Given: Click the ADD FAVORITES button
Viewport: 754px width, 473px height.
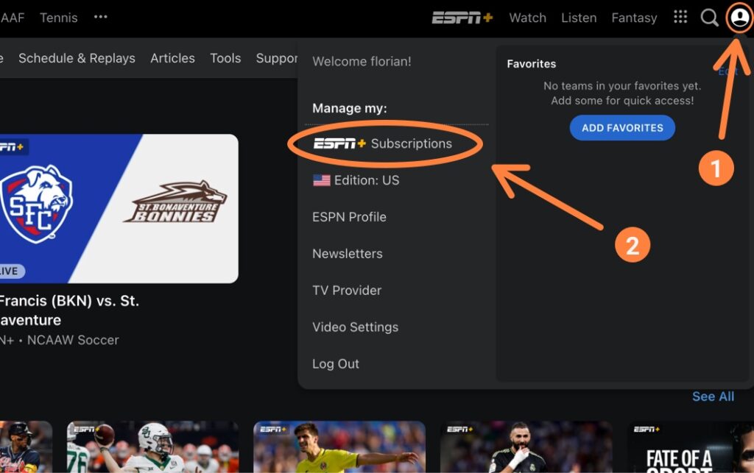Looking at the screenshot, I should coord(622,128).
